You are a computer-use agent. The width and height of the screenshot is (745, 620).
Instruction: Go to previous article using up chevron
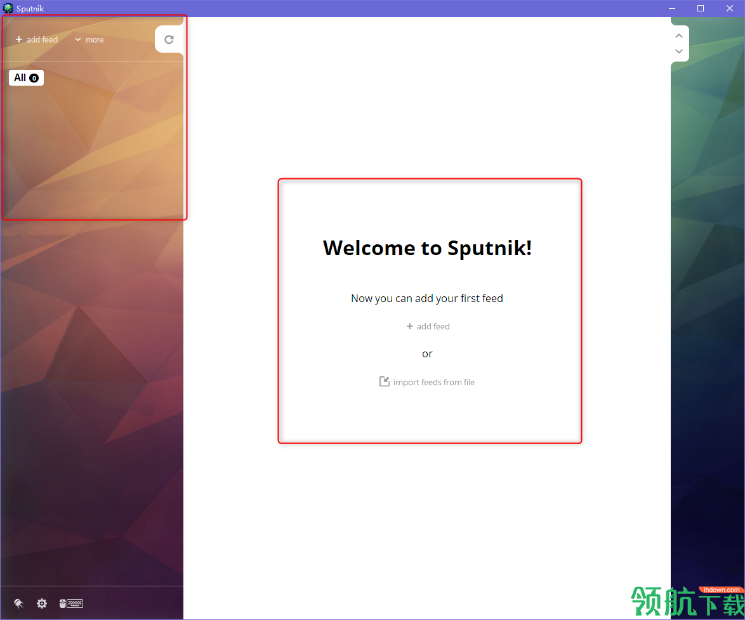click(x=679, y=36)
